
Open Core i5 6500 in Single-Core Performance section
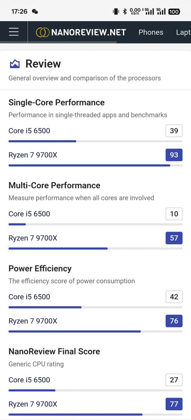[x=29, y=131]
